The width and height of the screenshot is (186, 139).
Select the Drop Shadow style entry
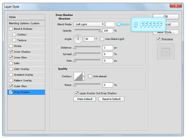point(26,92)
